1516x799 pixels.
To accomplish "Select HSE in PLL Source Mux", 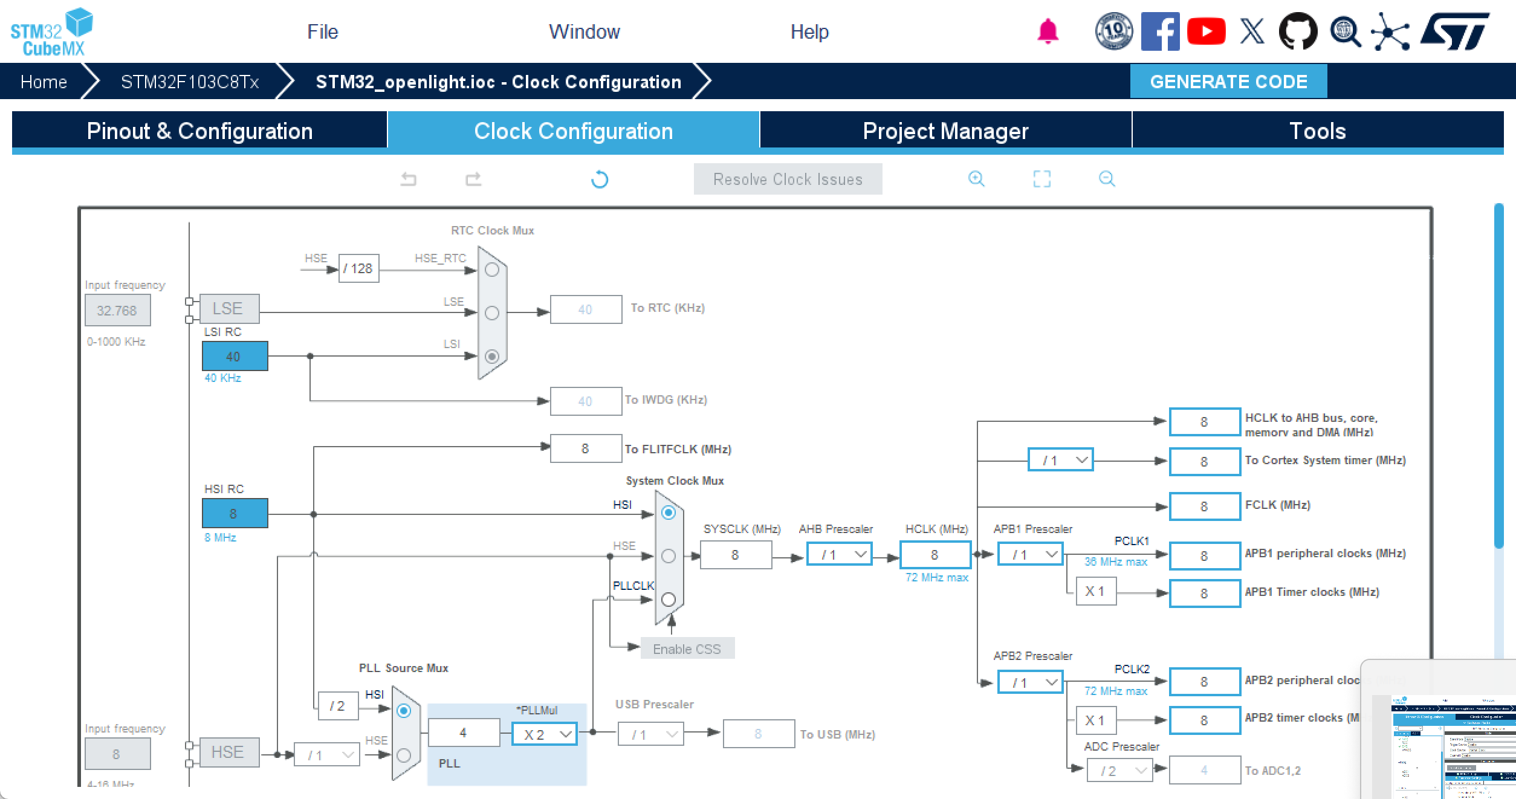I will click(404, 755).
